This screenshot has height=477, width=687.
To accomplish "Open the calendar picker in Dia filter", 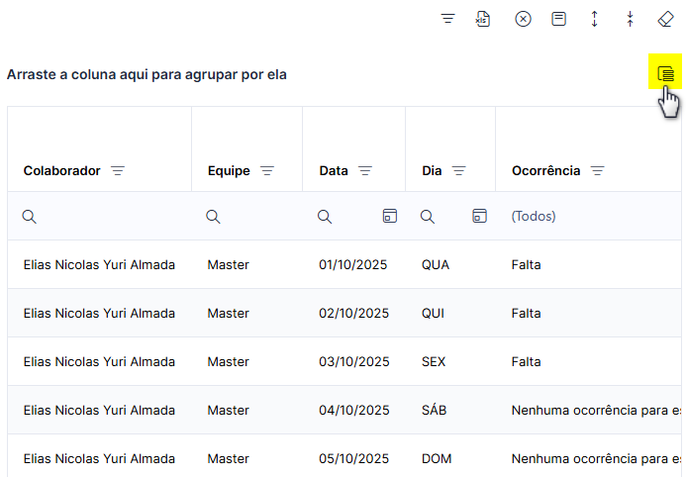I will tap(480, 216).
